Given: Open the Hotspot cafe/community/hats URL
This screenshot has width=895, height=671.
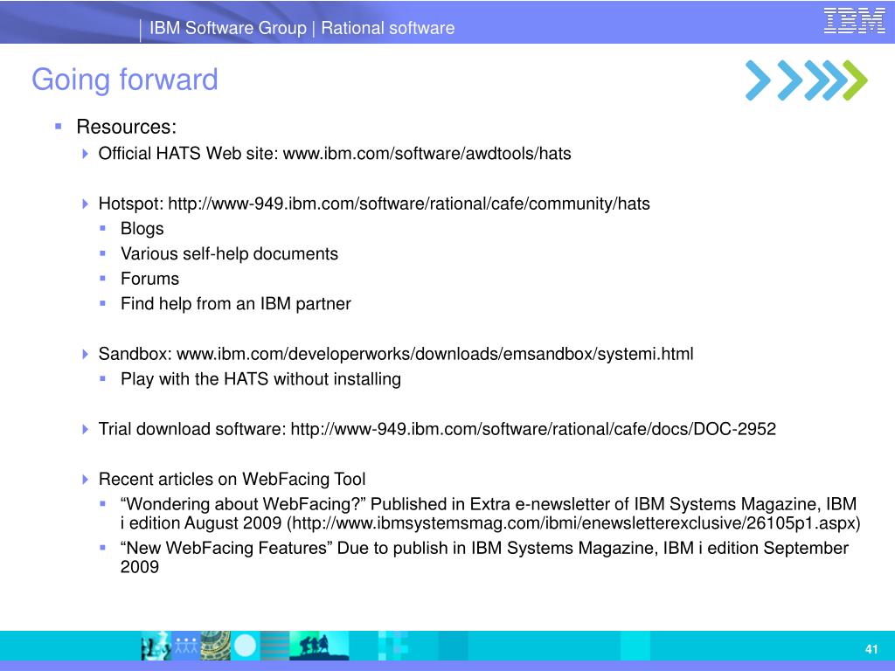Looking at the screenshot, I should pyautogui.click(x=409, y=204).
